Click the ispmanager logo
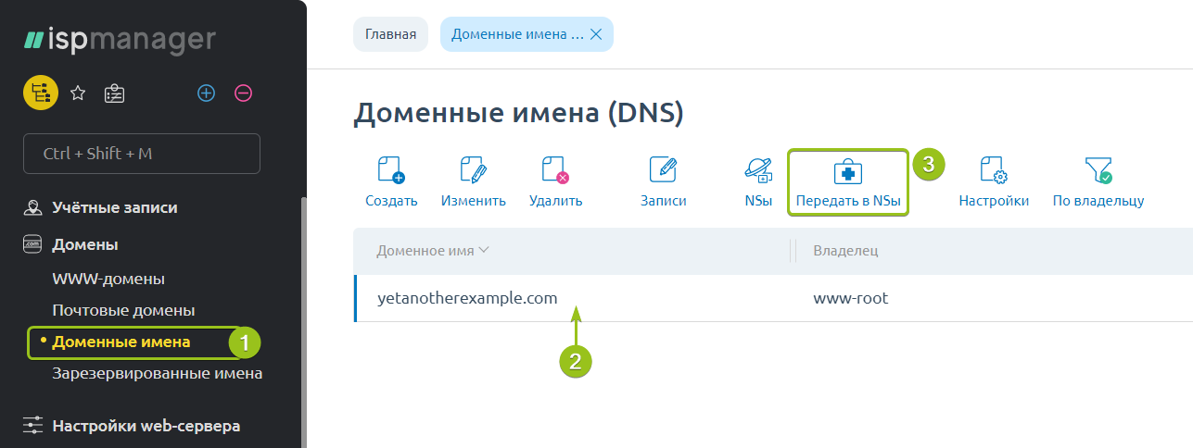Viewport: 1193px width, 448px height. point(120,41)
